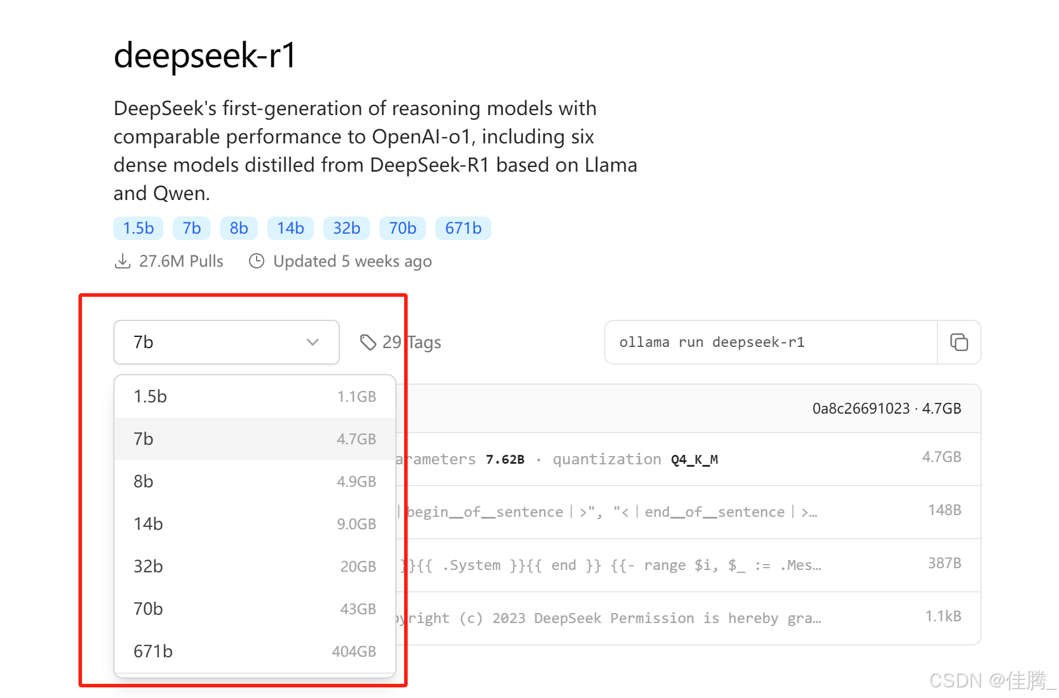Select the 671b entry at 404GB
The width and height of the screenshot is (1059, 698).
click(255, 651)
